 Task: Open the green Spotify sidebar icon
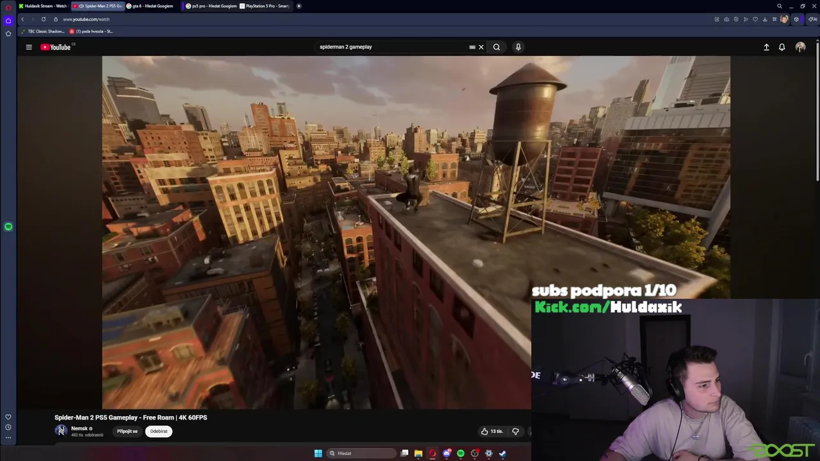click(8, 227)
